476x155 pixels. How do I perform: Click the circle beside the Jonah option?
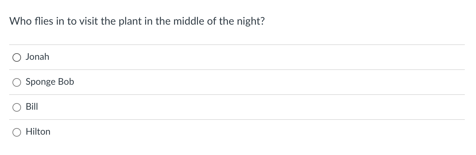(x=17, y=57)
